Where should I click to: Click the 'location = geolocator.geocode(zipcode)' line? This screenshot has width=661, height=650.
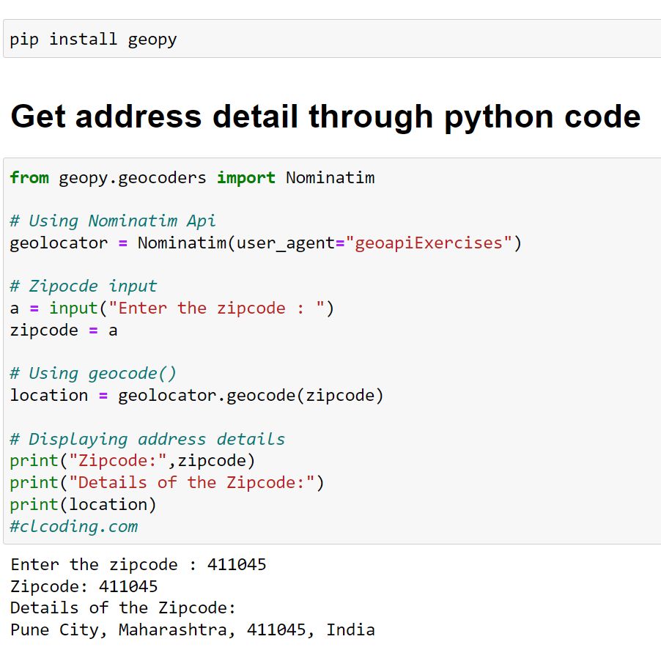click(196, 395)
